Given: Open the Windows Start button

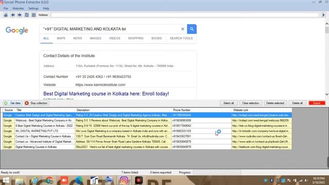Looking at the screenshot, I should pos(6,180).
